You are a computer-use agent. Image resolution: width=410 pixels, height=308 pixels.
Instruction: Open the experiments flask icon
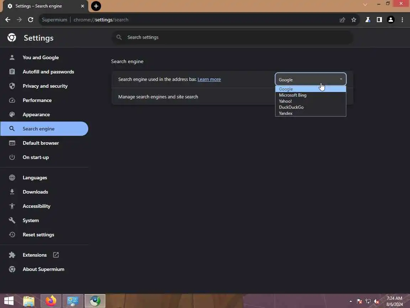pos(368,20)
